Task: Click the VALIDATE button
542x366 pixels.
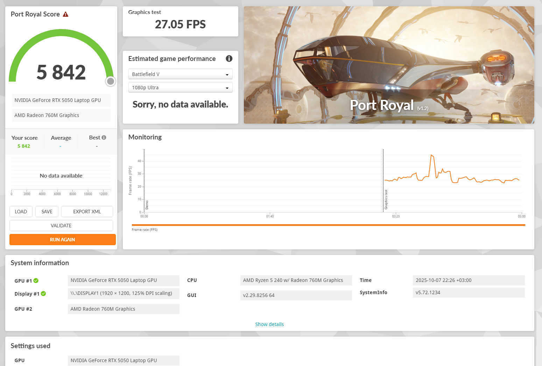Action: [x=61, y=226]
